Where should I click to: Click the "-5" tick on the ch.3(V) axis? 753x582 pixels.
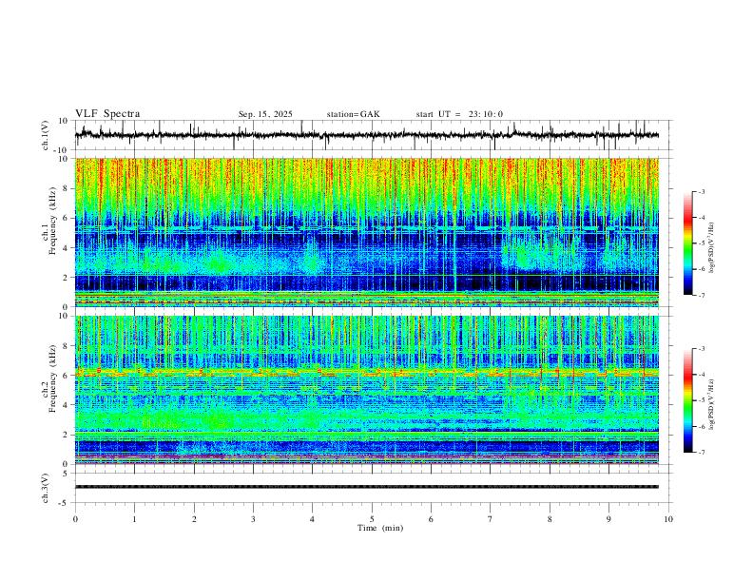click(x=65, y=503)
